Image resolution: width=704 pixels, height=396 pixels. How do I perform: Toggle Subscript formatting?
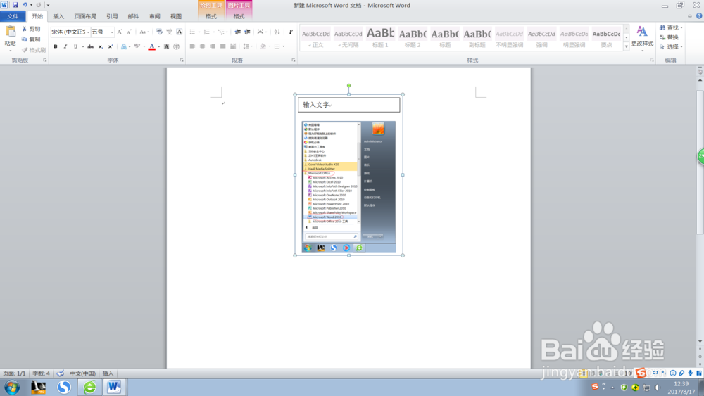point(101,46)
